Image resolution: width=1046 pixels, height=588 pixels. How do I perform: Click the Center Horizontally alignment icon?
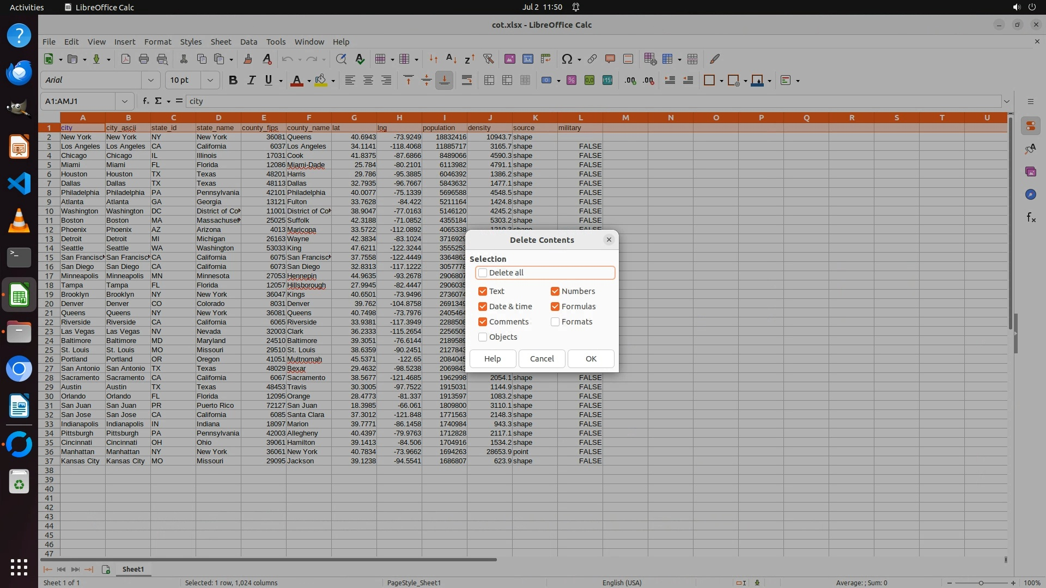click(x=368, y=81)
